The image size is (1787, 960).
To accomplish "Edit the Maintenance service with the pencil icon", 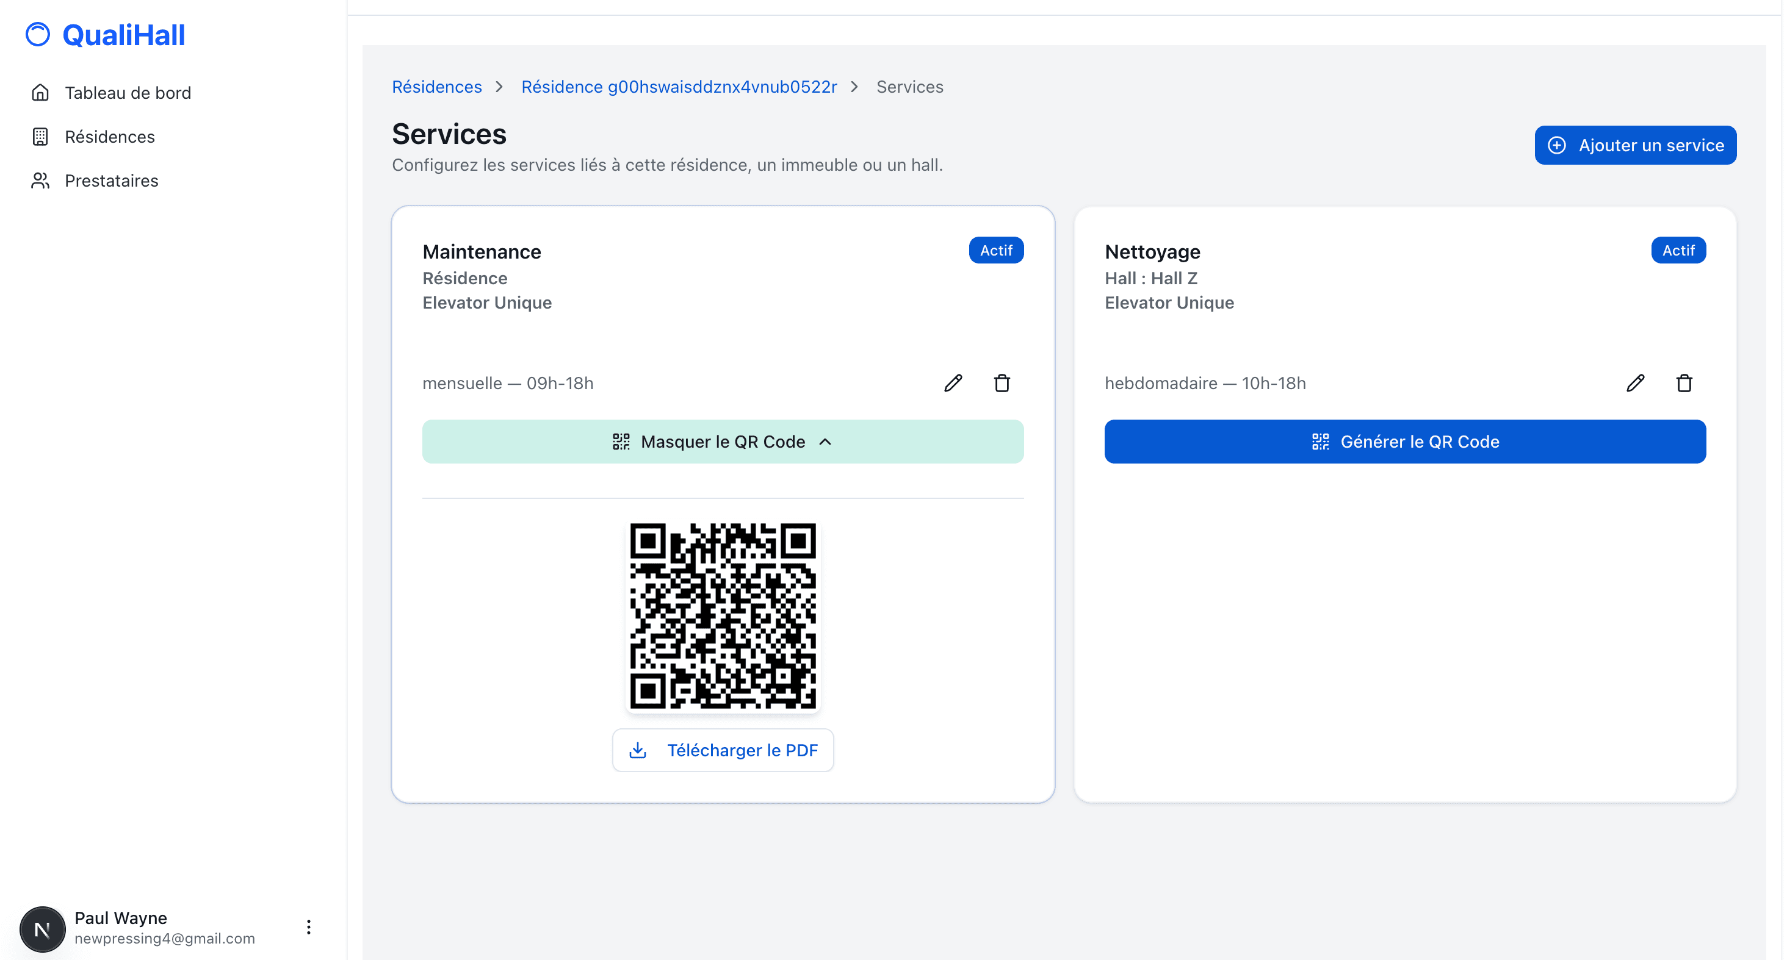I will tap(953, 382).
